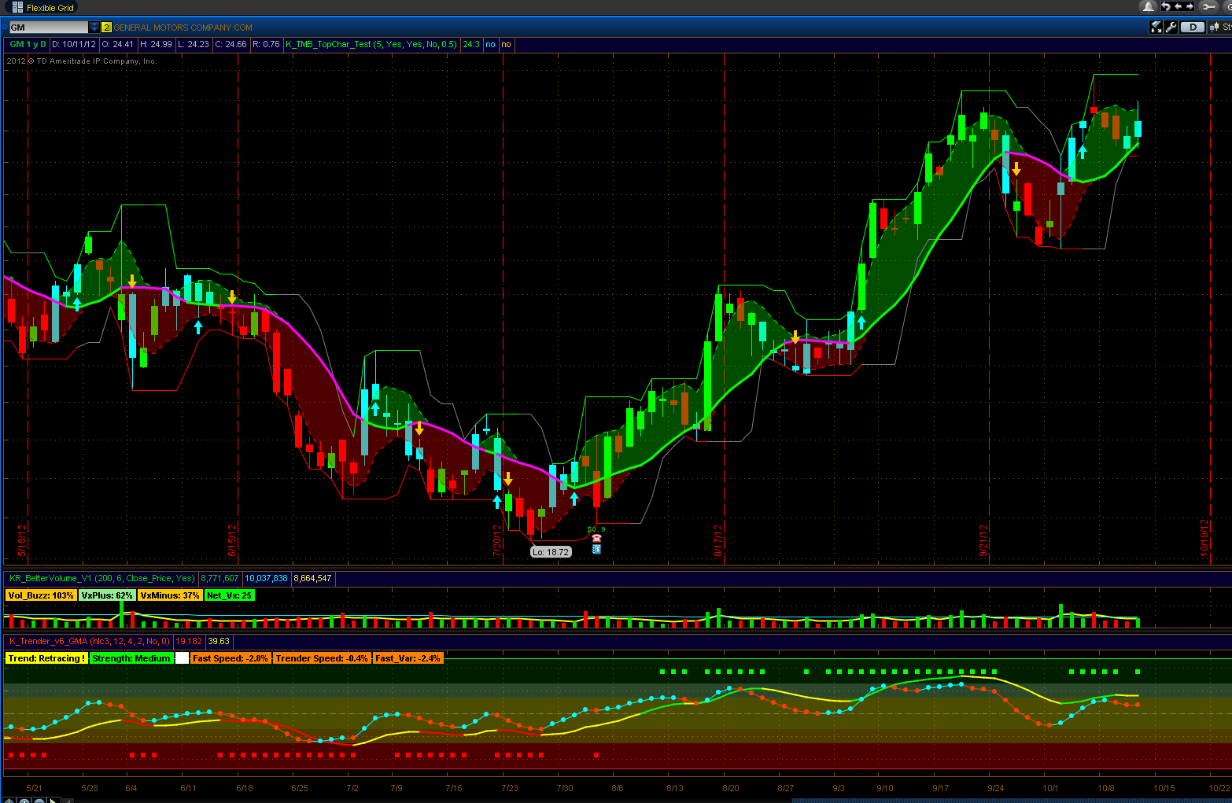Click the R: 0.76 range value
Image resolution: width=1232 pixels, height=803 pixels.
(267, 45)
